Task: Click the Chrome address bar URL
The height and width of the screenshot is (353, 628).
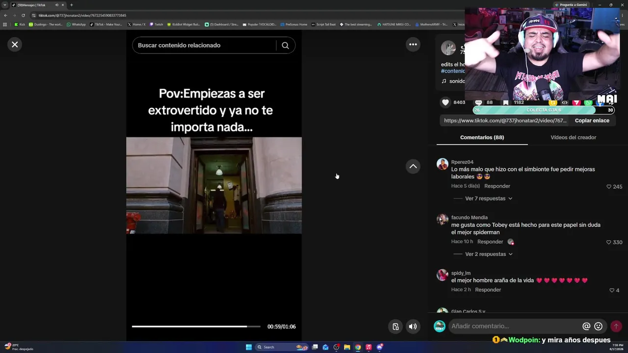Action: click(x=82, y=15)
